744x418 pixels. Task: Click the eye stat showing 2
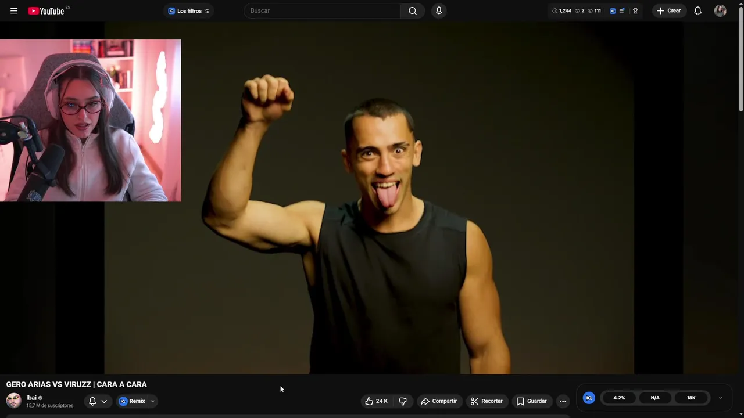pos(580,11)
